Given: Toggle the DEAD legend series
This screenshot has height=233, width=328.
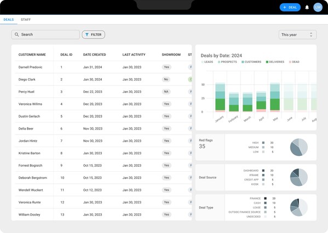Looking at the screenshot, I should (x=294, y=62).
